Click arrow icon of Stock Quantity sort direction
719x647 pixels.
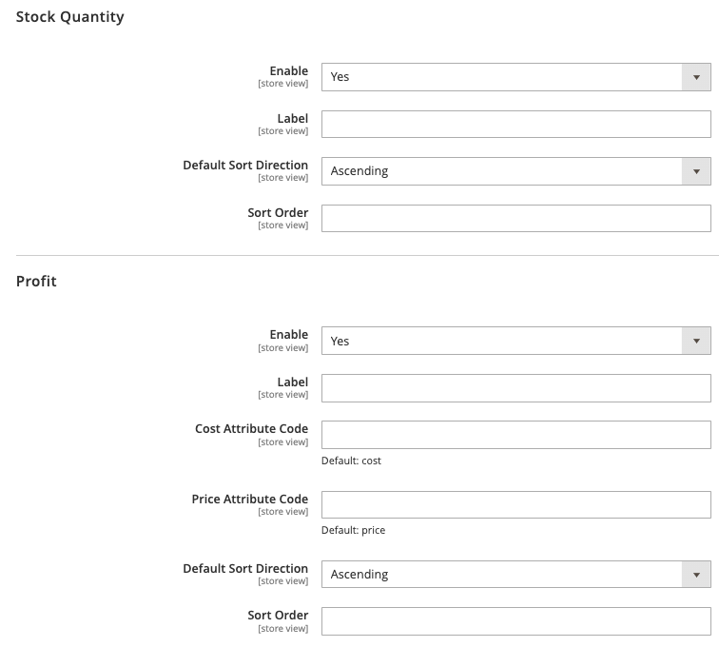click(696, 171)
